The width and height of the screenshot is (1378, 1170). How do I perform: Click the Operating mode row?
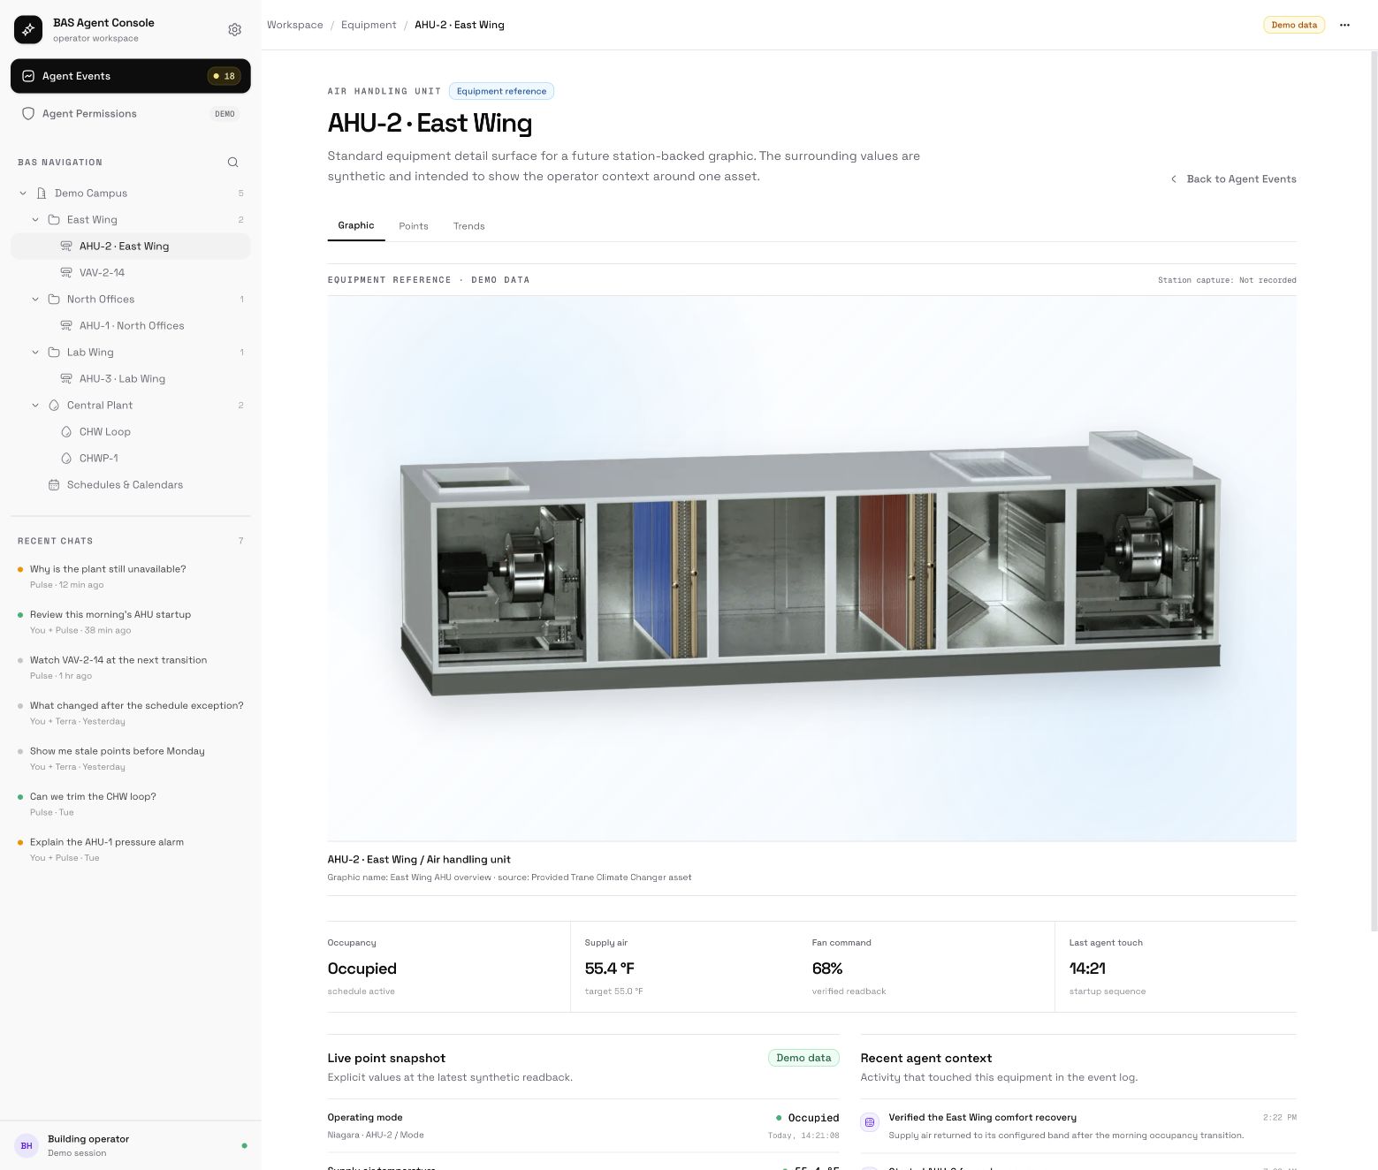pyautogui.click(x=583, y=1126)
